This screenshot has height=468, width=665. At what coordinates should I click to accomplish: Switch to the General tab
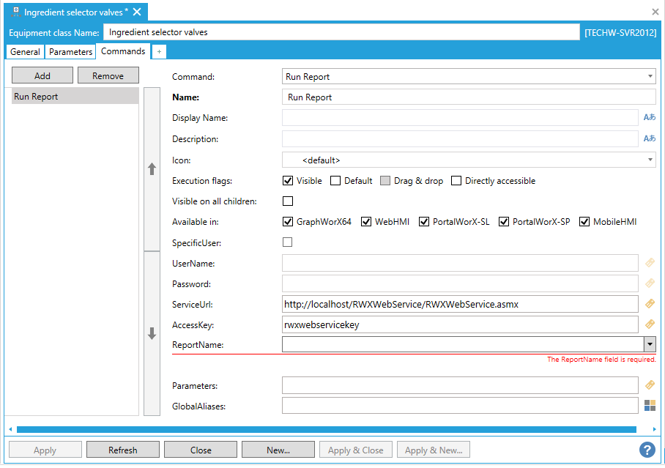25,52
